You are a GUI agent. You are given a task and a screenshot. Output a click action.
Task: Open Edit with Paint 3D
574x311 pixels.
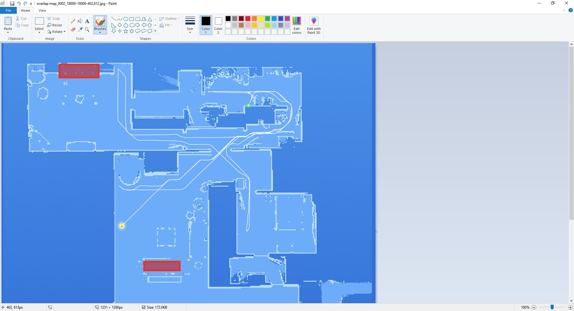[314, 25]
